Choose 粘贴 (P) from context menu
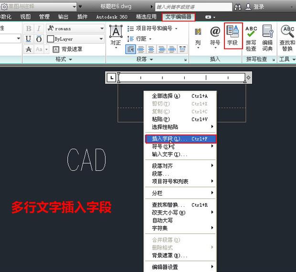296x272 pixels. 180,119
